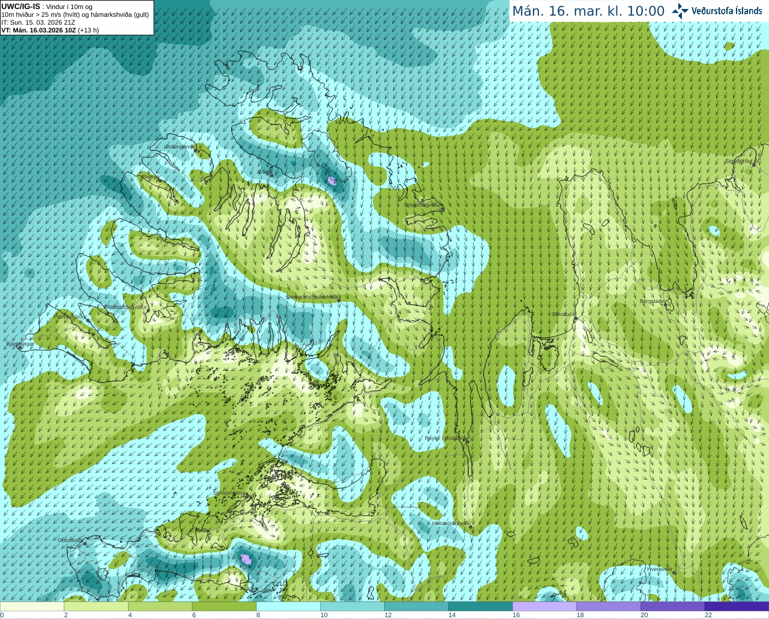Click the gust description line '10m hviður > 25 m/s'
This screenshot has height=619, width=769.
[75, 14]
